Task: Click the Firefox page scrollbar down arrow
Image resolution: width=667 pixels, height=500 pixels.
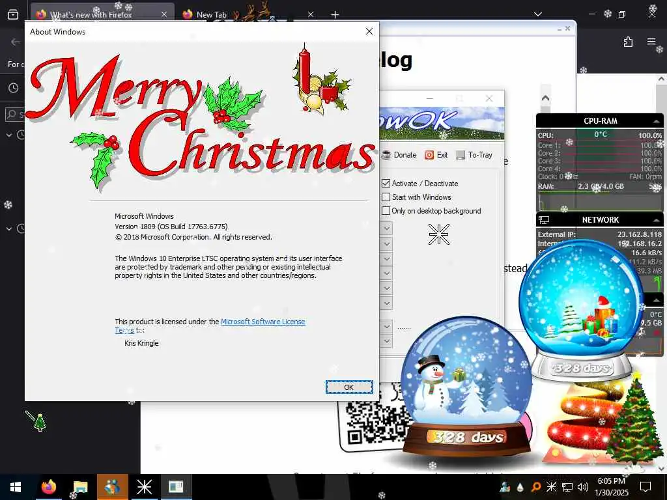Action: pyautogui.click(x=661, y=469)
